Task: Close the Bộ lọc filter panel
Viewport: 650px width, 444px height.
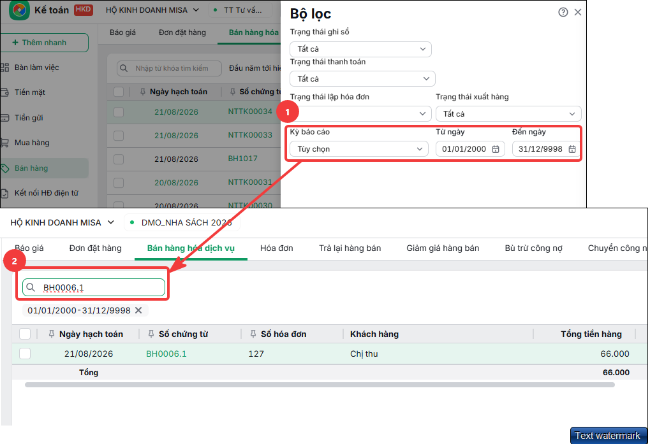Action: click(x=578, y=12)
